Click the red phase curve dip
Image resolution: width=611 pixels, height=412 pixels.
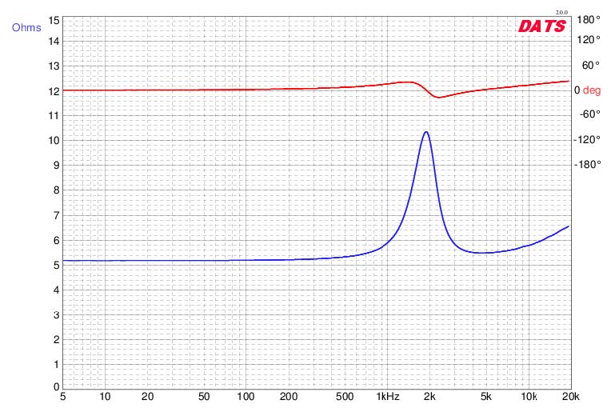[438, 97]
